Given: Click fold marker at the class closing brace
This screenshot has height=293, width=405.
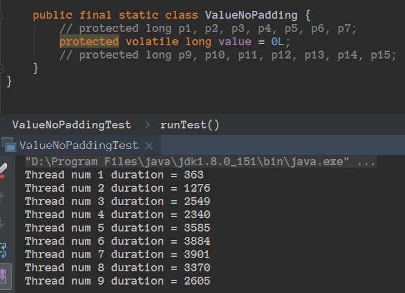Looking at the screenshot, I should pyautogui.click(x=2, y=68).
